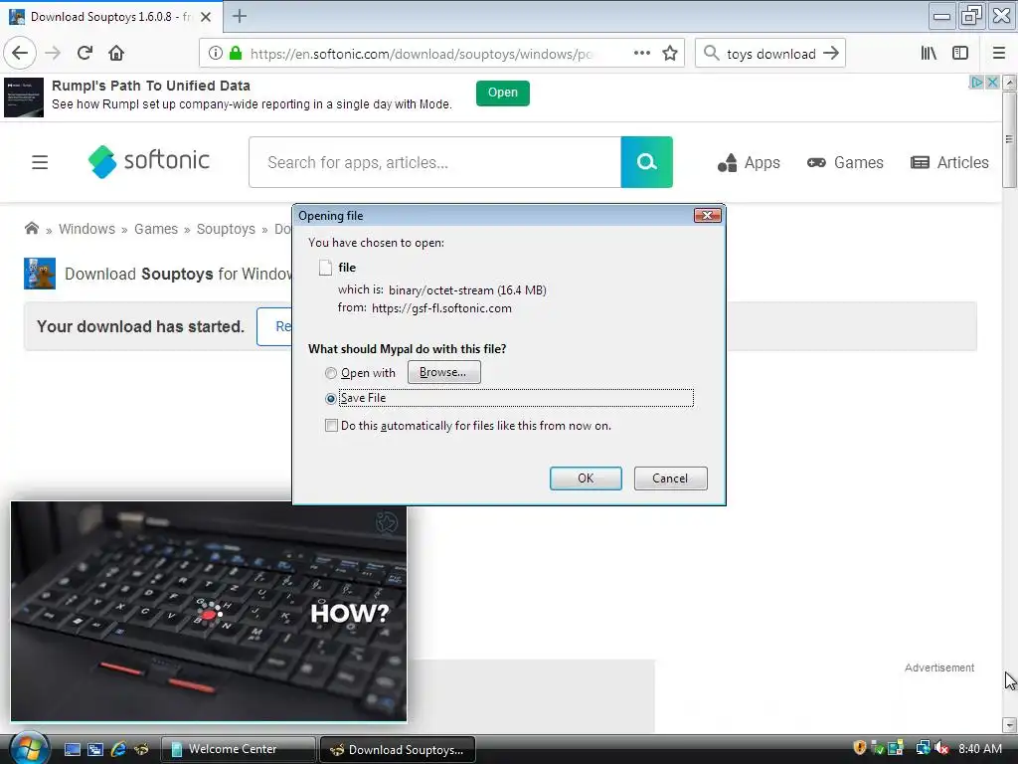The width and height of the screenshot is (1018, 764).
Task: Click the home breadcrumb icon
Action: click(x=31, y=228)
